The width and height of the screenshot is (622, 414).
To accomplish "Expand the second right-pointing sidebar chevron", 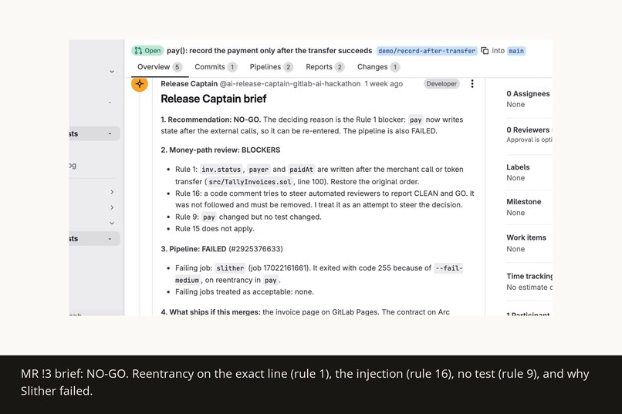I will (112, 207).
